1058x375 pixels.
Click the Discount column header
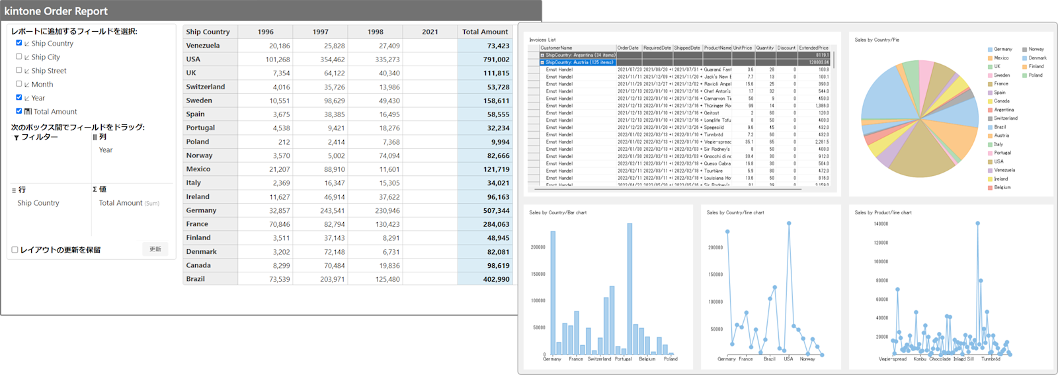(x=787, y=48)
